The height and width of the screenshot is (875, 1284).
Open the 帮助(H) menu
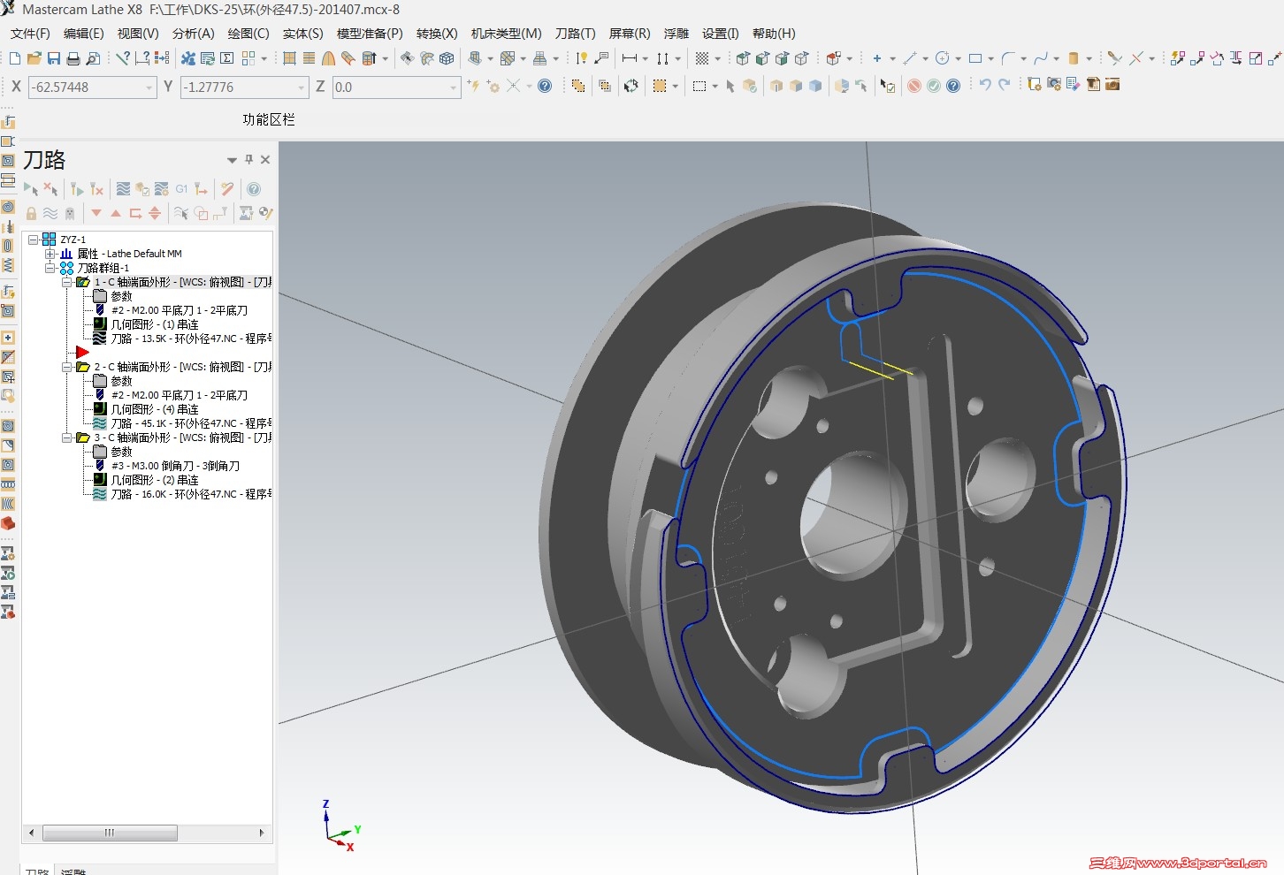[774, 34]
